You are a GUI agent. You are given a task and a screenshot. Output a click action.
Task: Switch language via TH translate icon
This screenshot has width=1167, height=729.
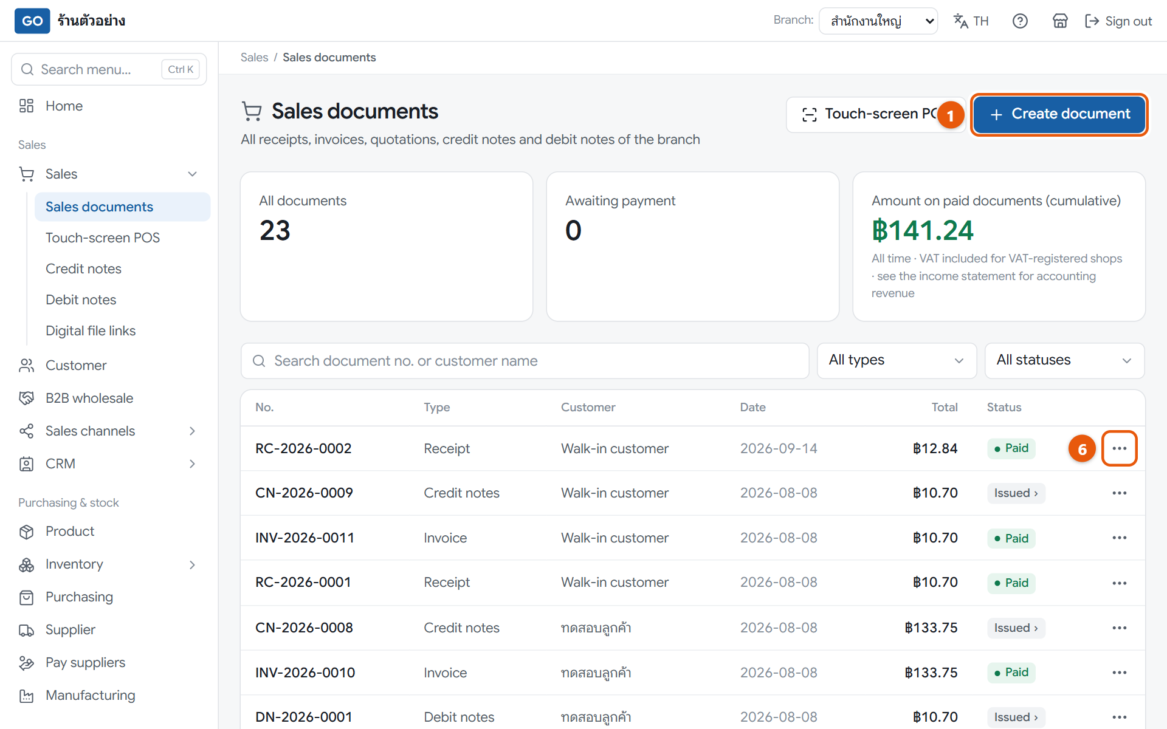[x=971, y=21]
